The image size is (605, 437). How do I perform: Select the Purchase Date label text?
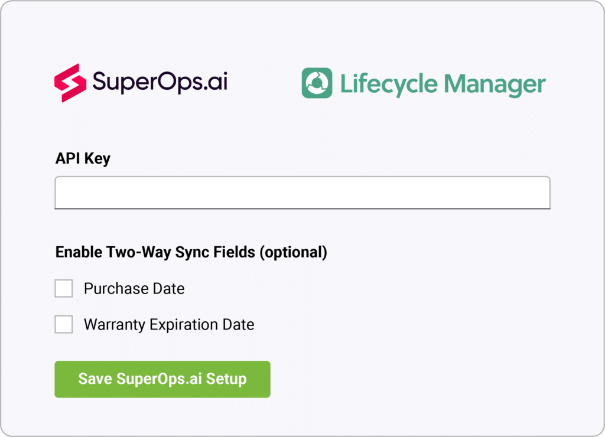[x=135, y=288]
